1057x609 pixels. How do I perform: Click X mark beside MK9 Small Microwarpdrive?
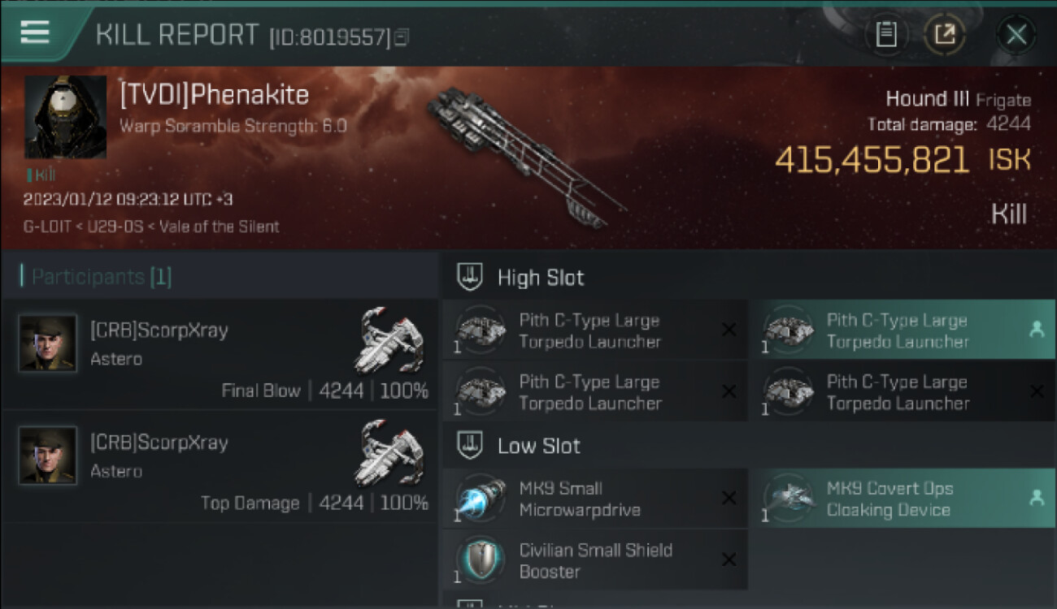pos(729,499)
